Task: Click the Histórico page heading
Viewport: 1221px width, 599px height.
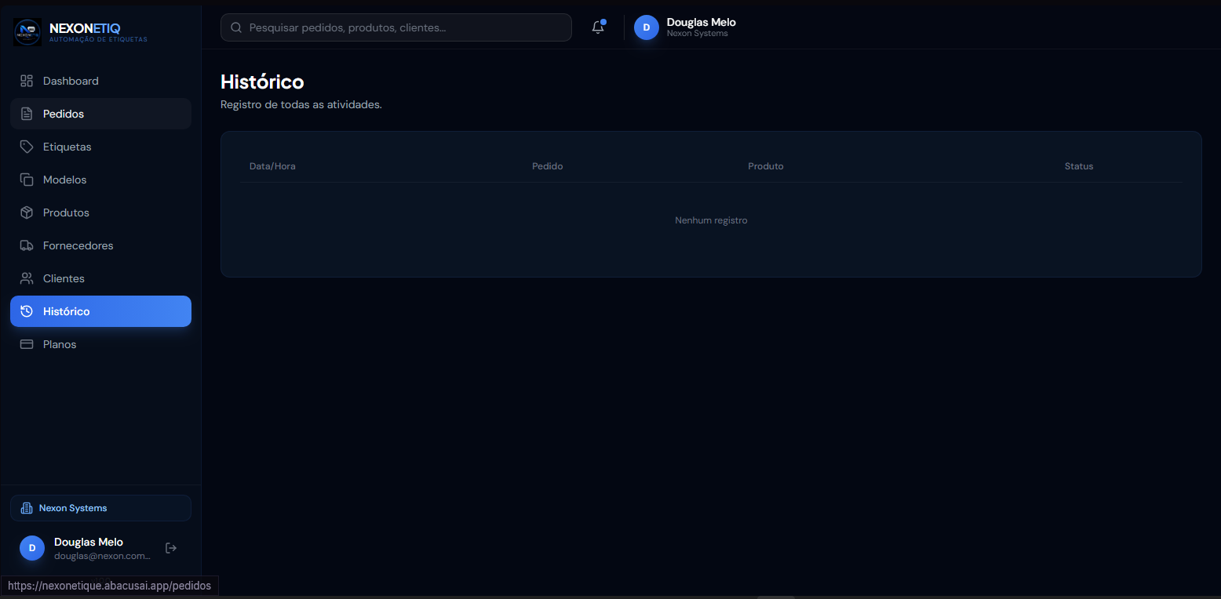Action: (x=262, y=82)
